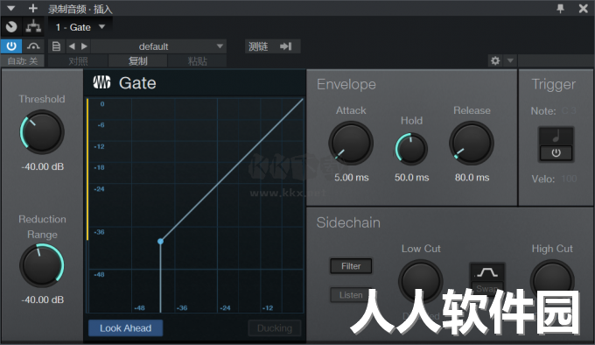This screenshot has width=595, height=345.
Task: Toggle the Sidechain Filter button
Action: [351, 266]
